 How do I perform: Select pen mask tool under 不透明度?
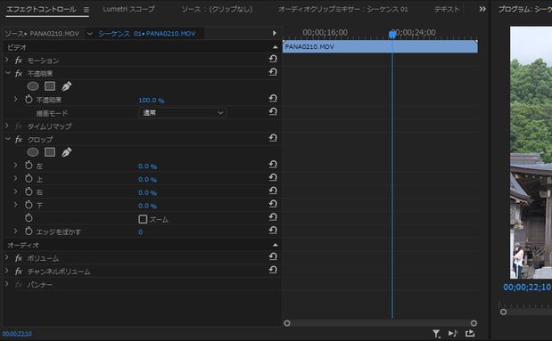coord(66,86)
